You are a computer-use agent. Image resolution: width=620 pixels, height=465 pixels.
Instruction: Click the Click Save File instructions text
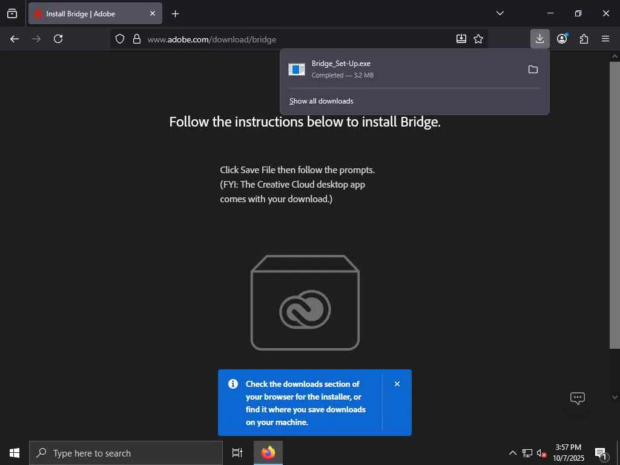click(297, 184)
